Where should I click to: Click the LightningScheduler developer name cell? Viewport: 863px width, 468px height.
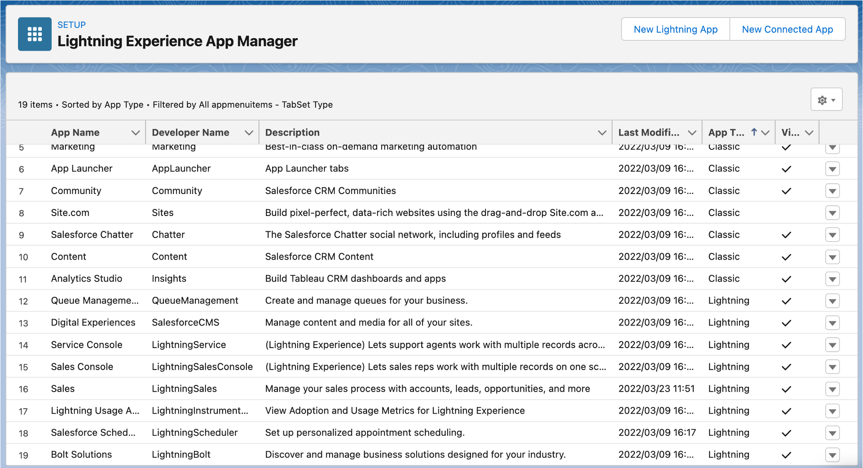coord(194,433)
